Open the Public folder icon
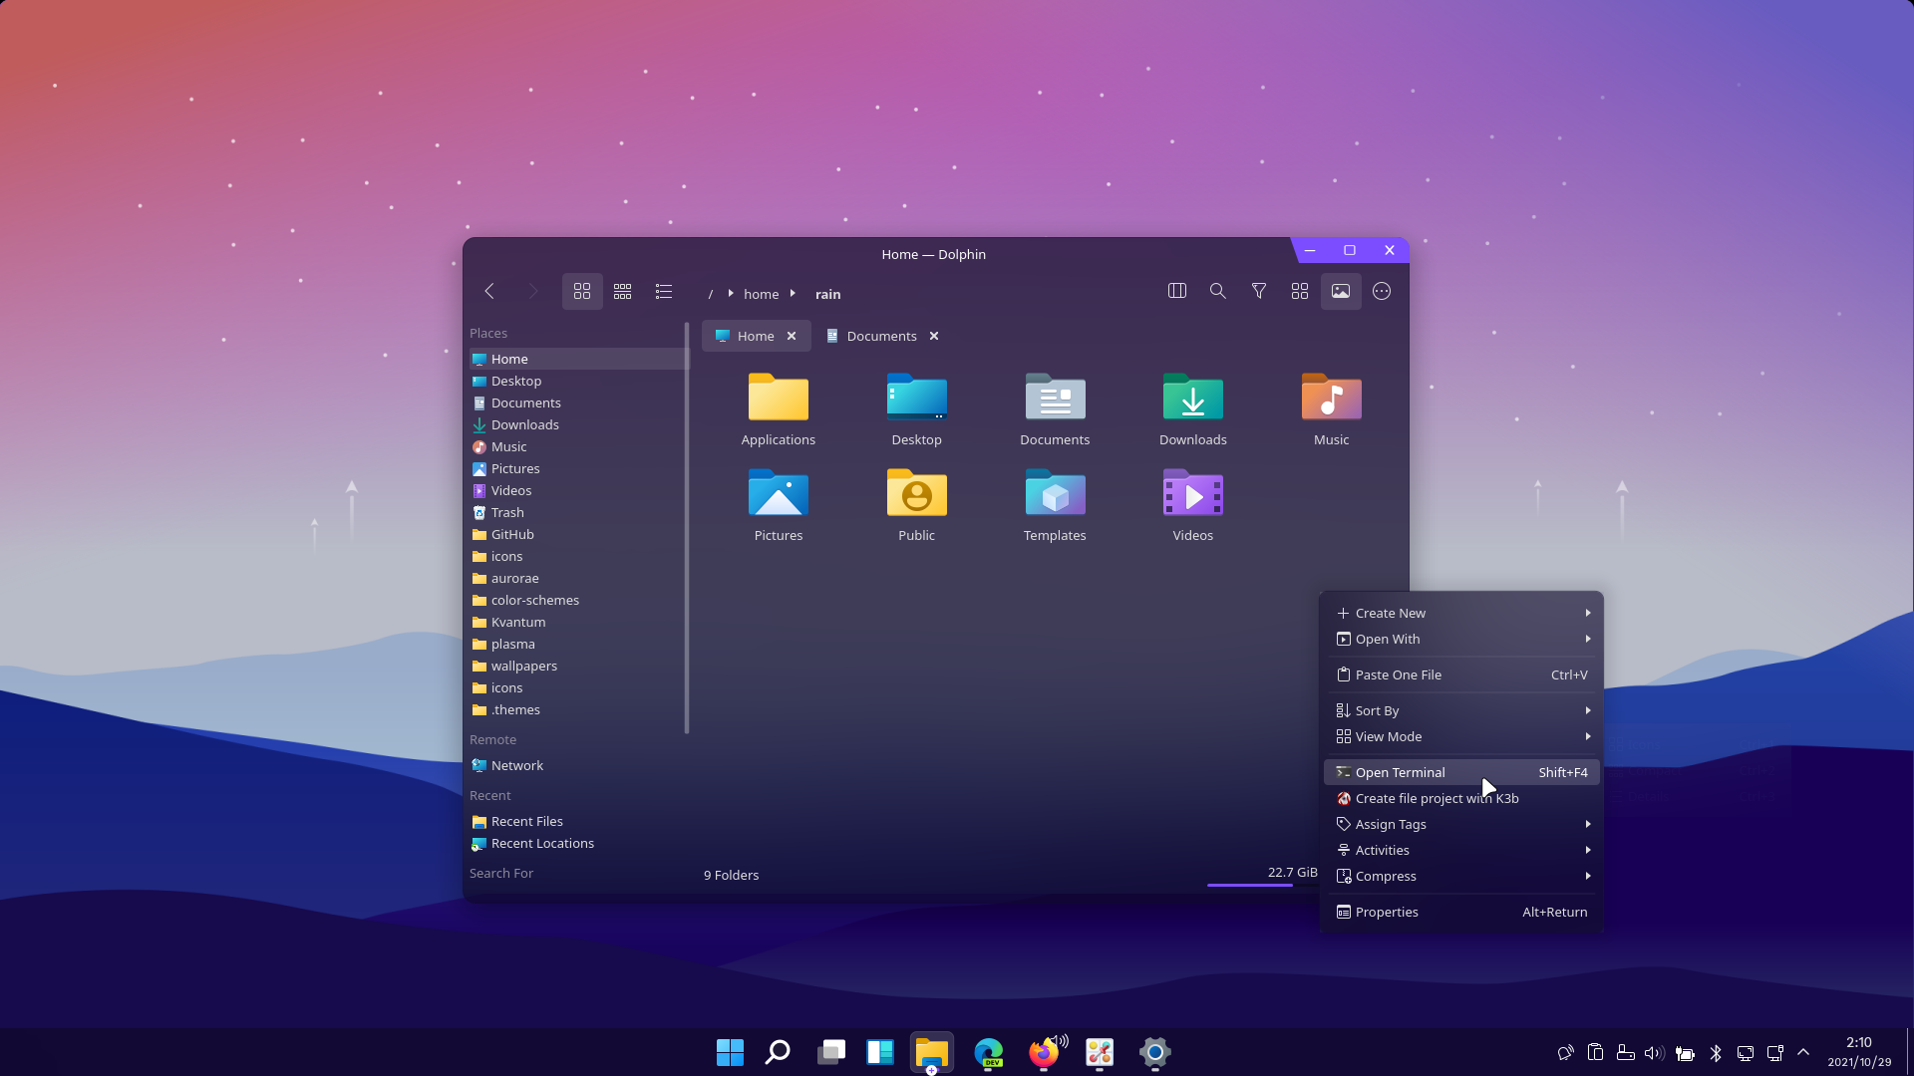 pyautogui.click(x=917, y=505)
